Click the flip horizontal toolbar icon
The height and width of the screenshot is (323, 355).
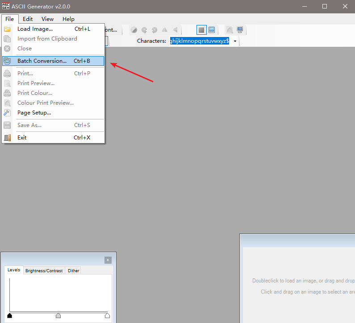click(x=165, y=30)
